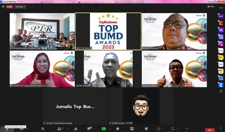This screenshot has width=225, height=132.
Task: Click the 'Detha Yurisna - PT PIR' name label
Action: (x=122, y=123)
